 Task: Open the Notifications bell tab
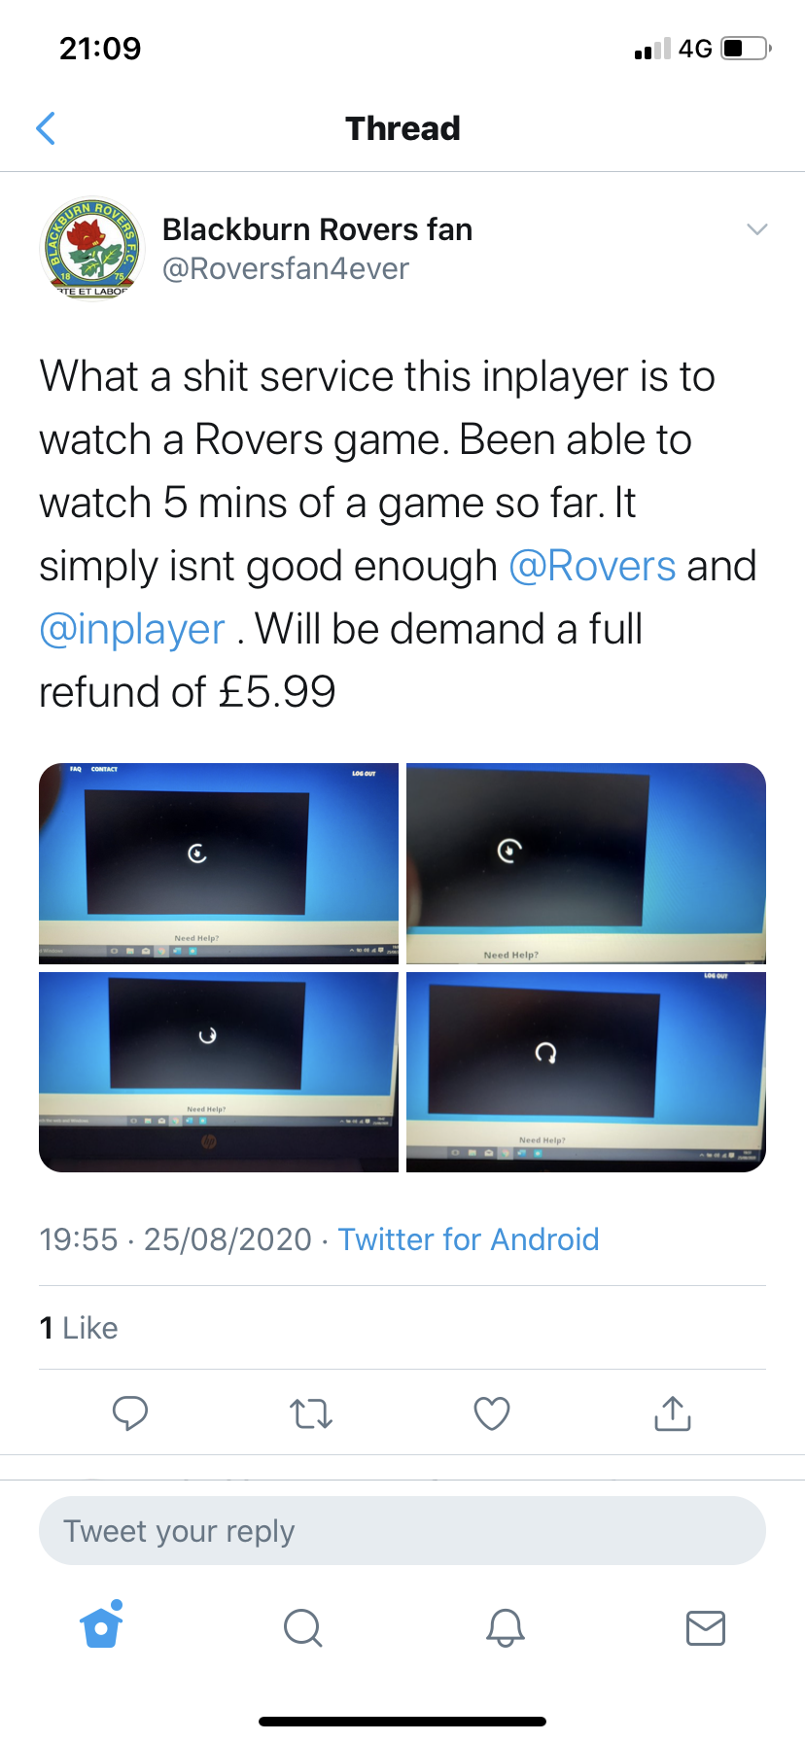click(x=506, y=1627)
